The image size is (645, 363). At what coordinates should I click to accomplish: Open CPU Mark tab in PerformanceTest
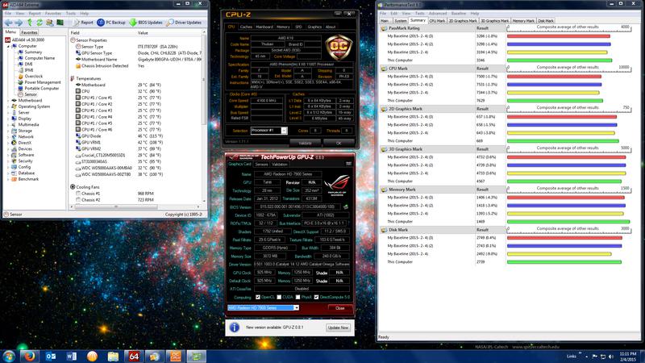(437, 21)
